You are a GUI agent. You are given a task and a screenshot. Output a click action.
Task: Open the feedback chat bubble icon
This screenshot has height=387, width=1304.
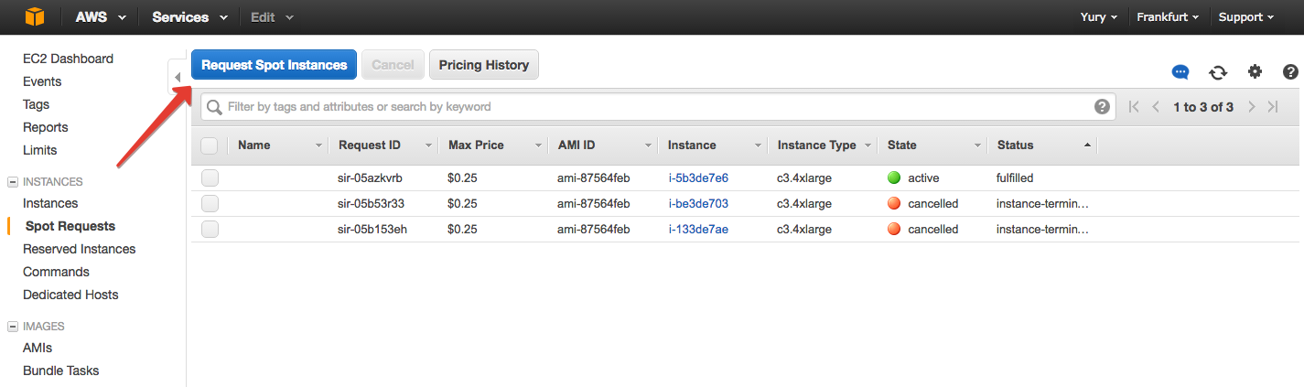point(1180,72)
